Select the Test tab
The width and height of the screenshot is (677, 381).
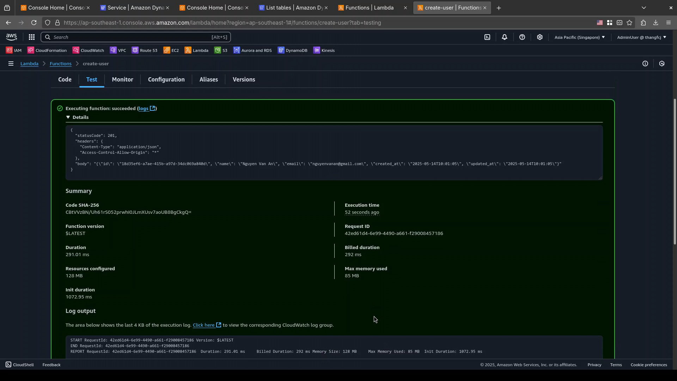(92, 80)
